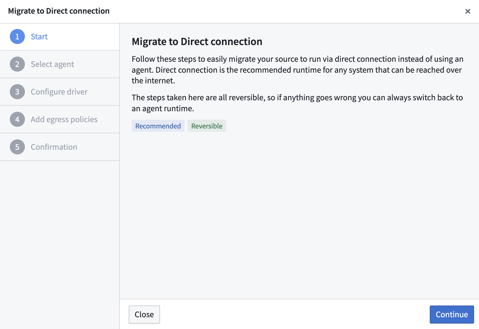The height and width of the screenshot is (329, 479).
Task: Close the dialog with the X icon
Action: [x=468, y=11]
